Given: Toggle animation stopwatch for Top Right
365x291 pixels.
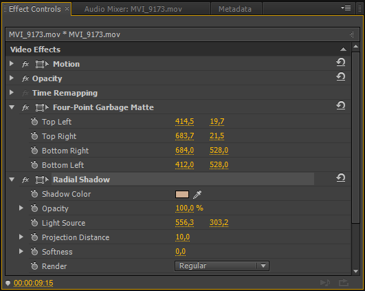Looking at the screenshot, I should pos(34,136).
